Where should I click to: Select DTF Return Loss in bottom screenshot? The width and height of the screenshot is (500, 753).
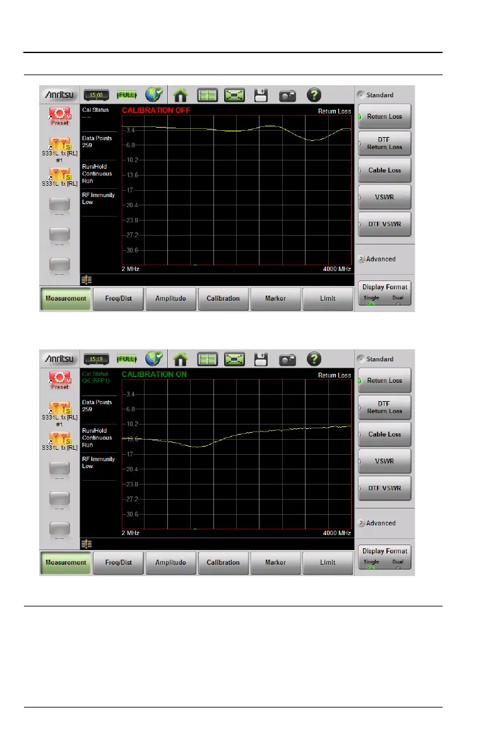tap(384, 407)
